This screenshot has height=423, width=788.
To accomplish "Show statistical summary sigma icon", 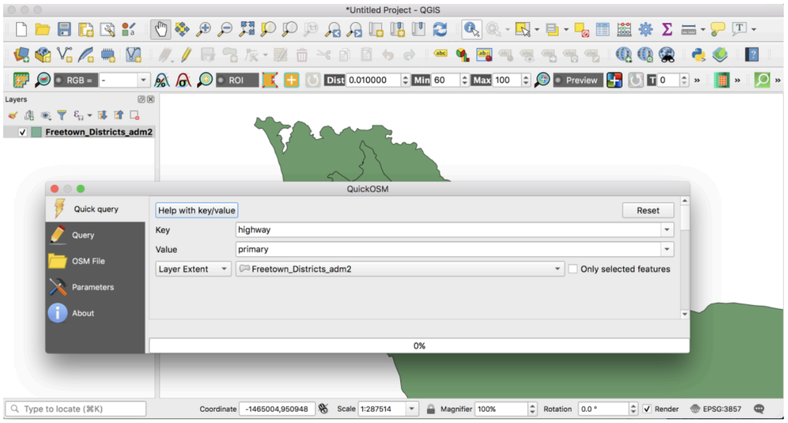I will coord(666,29).
